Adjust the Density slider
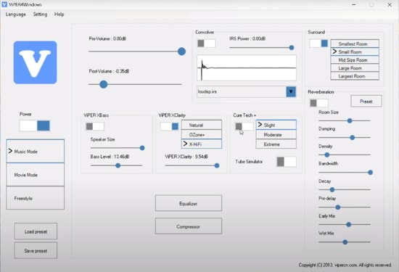This screenshot has height=272, width=399. click(x=327, y=154)
